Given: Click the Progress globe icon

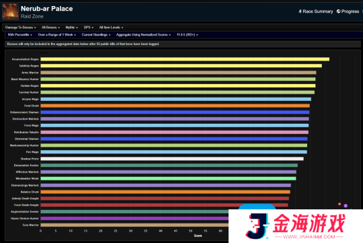Looking at the screenshot, I should click(x=338, y=11).
